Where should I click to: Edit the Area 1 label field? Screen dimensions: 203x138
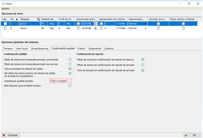click(x=30, y=24)
